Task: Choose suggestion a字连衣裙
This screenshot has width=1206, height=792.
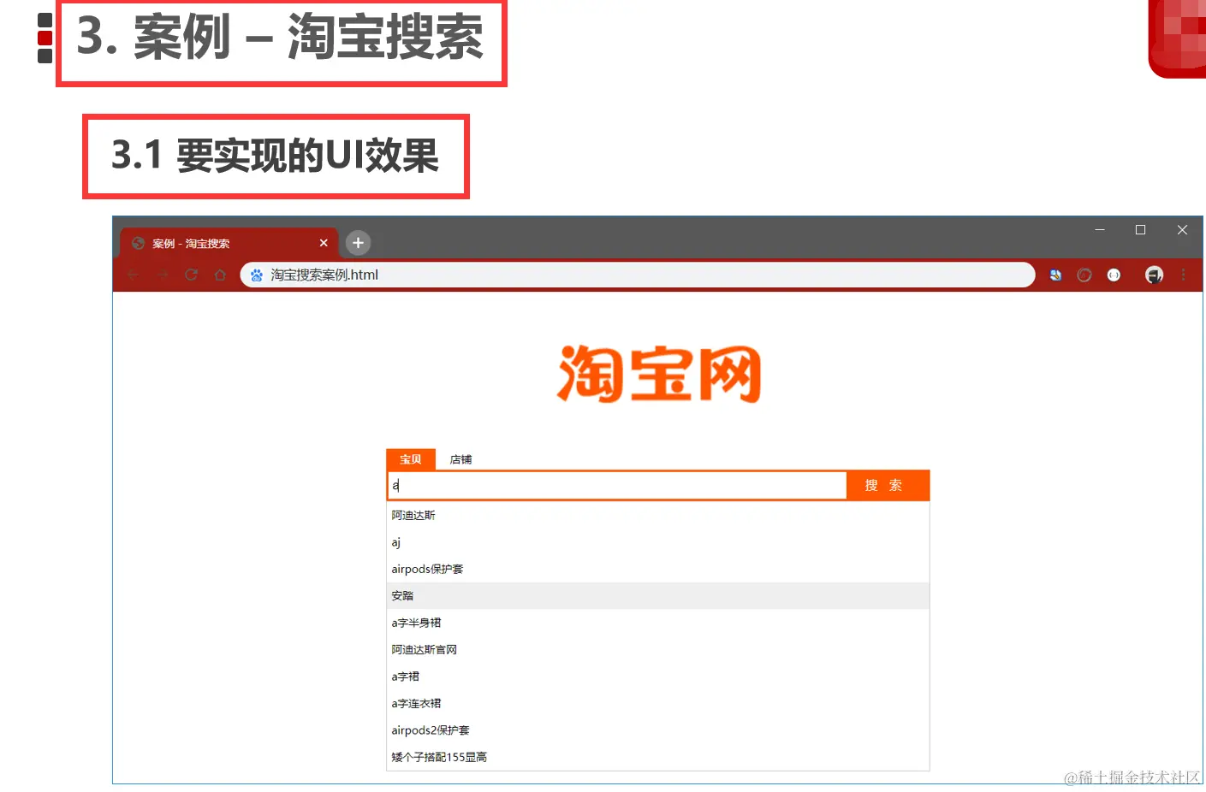Action: [657, 703]
